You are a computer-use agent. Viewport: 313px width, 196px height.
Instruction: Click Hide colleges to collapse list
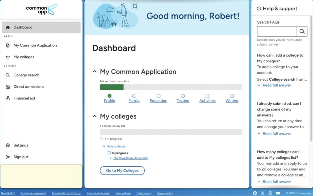[x=114, y=146]
